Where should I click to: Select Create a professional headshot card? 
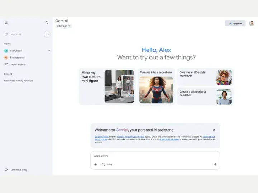click(205, 96)
